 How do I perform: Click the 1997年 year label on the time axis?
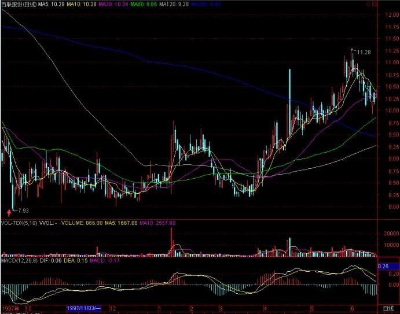coord(9,308)
